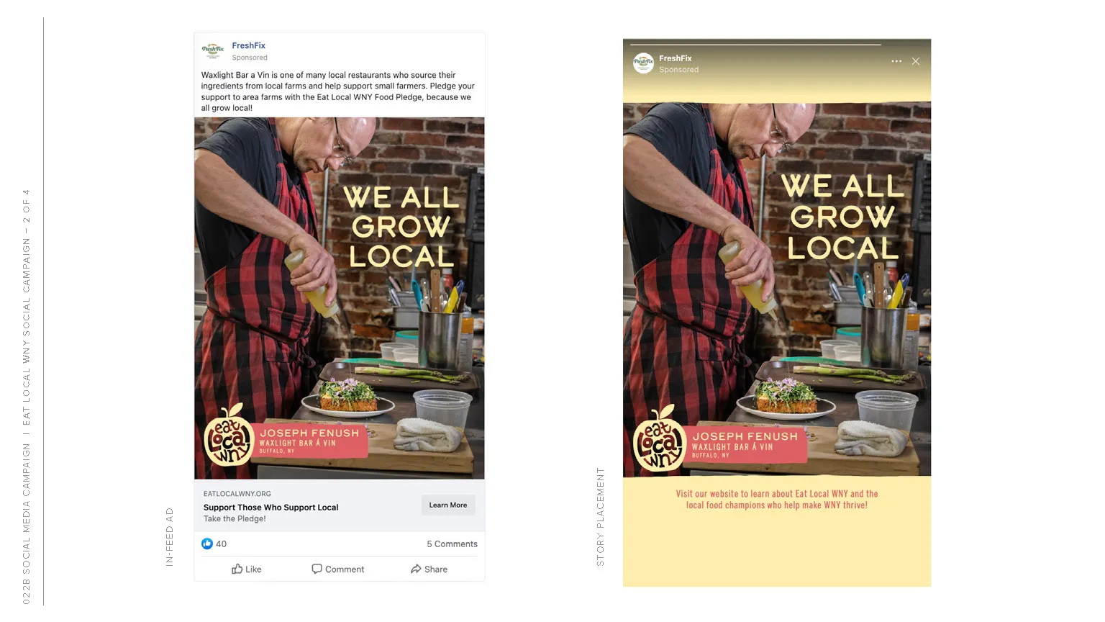Open the 5 Comments link
1105x622 pixels.
(x=452, y=544)
